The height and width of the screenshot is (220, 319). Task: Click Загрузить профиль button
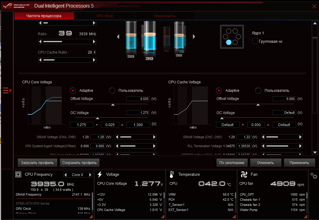pyautogui.click(x=37, y=163)
